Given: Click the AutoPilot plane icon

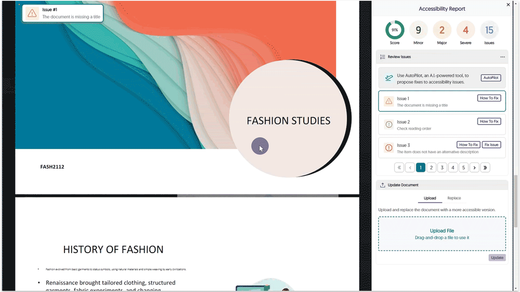Looking at the screenshot, I should (389, 78).
